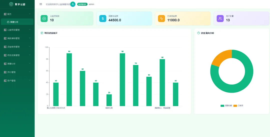Open the 用户管理 menu label
270x137 pixels.
(11, 81)
